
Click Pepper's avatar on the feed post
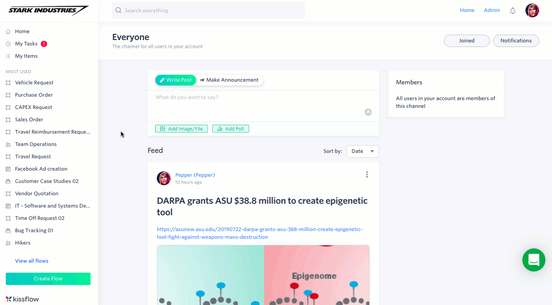[x=164, y=178]
